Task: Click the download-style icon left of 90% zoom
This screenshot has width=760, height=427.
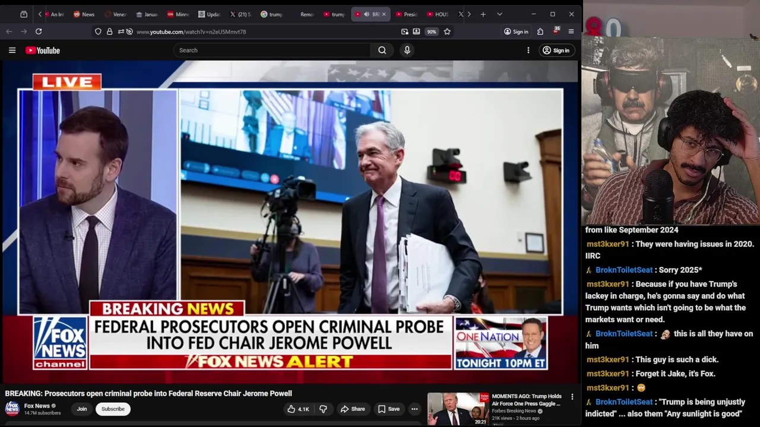Action: tap(416, 31)
